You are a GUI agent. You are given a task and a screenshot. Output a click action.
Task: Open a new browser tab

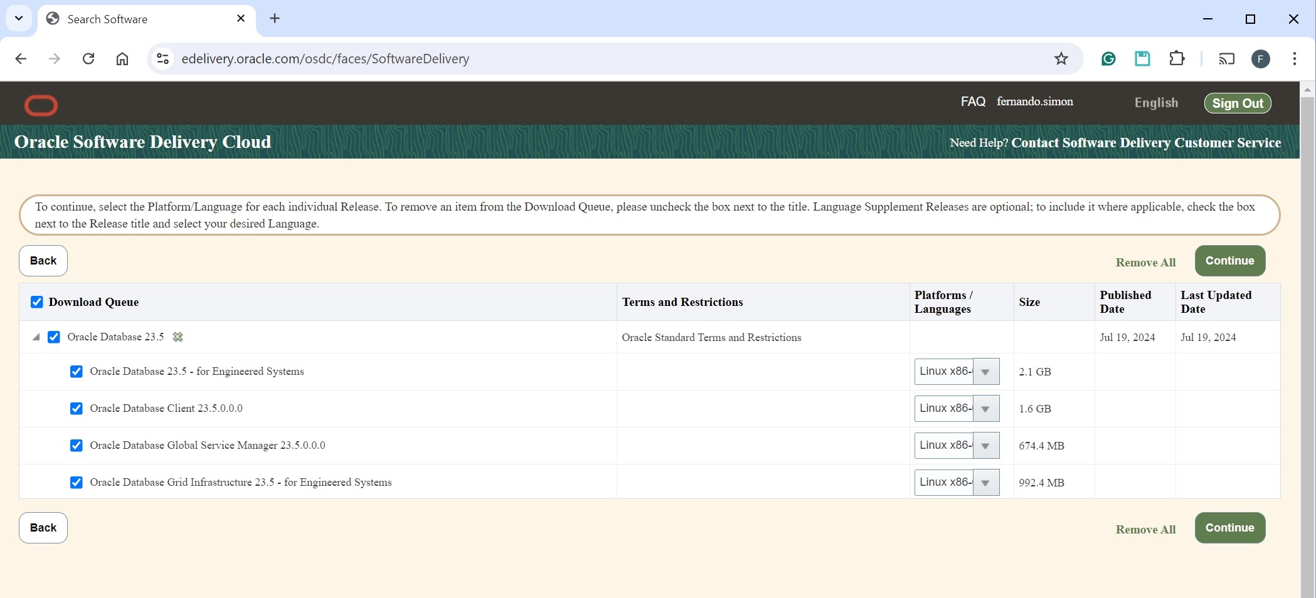(x=275, y=18)
